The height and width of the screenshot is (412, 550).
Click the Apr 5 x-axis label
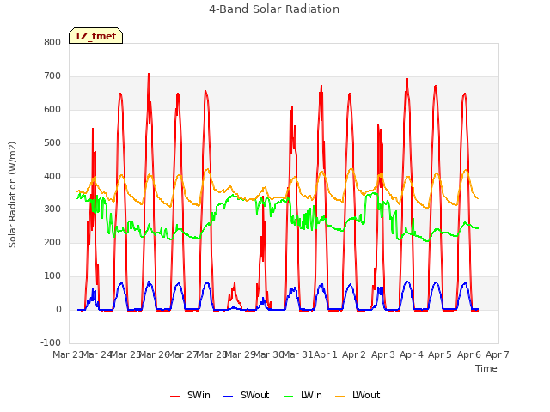tap(440, 354)
